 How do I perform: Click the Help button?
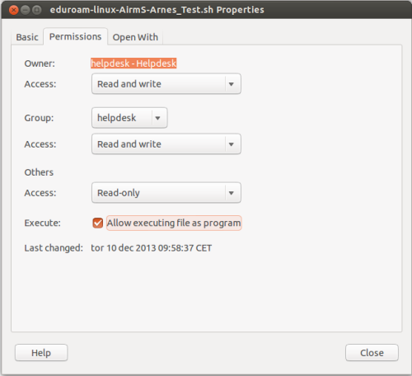pos(41,353)
